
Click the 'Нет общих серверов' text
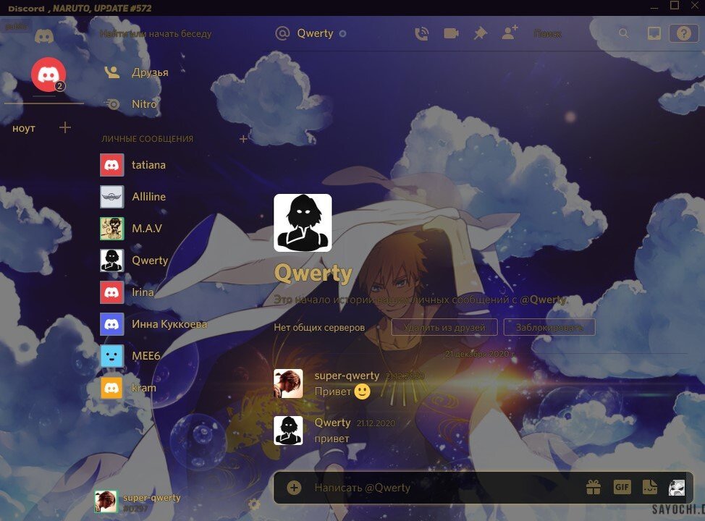click(319, 327)
